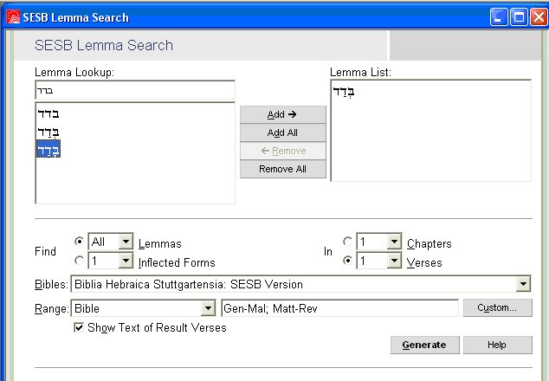Minimize the SESB Lemma Search window
The width and height of the screenshot is (549, 381).
point(499,17)
